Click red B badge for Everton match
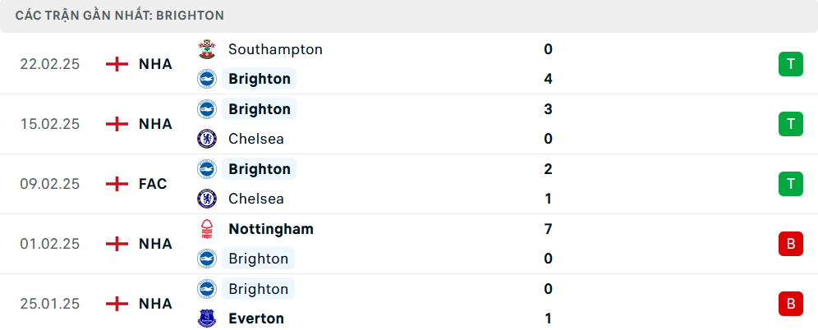Screen dimensions: 818x330 [790, 304]
